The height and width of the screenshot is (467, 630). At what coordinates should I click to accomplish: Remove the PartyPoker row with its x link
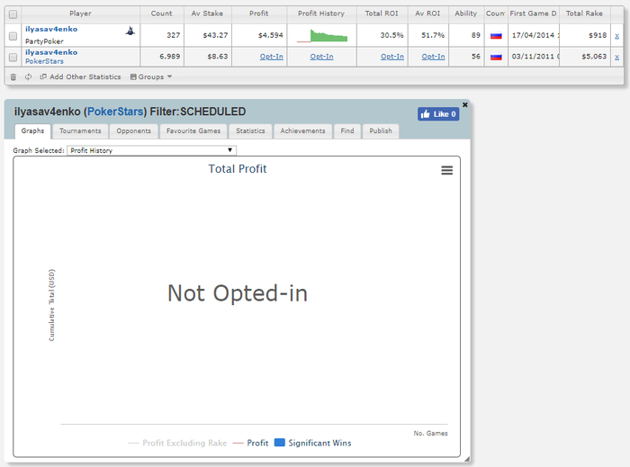[x=616, y=36]
